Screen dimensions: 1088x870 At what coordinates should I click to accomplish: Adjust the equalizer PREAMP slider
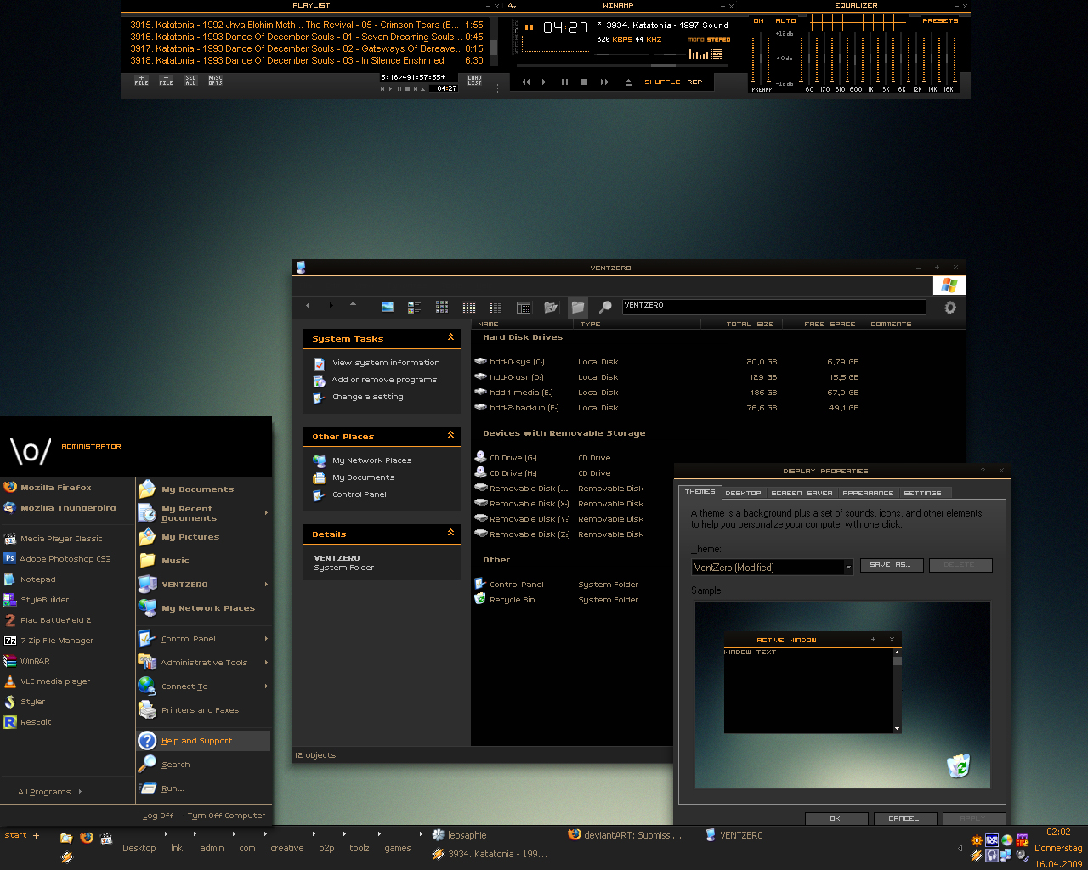759,58
